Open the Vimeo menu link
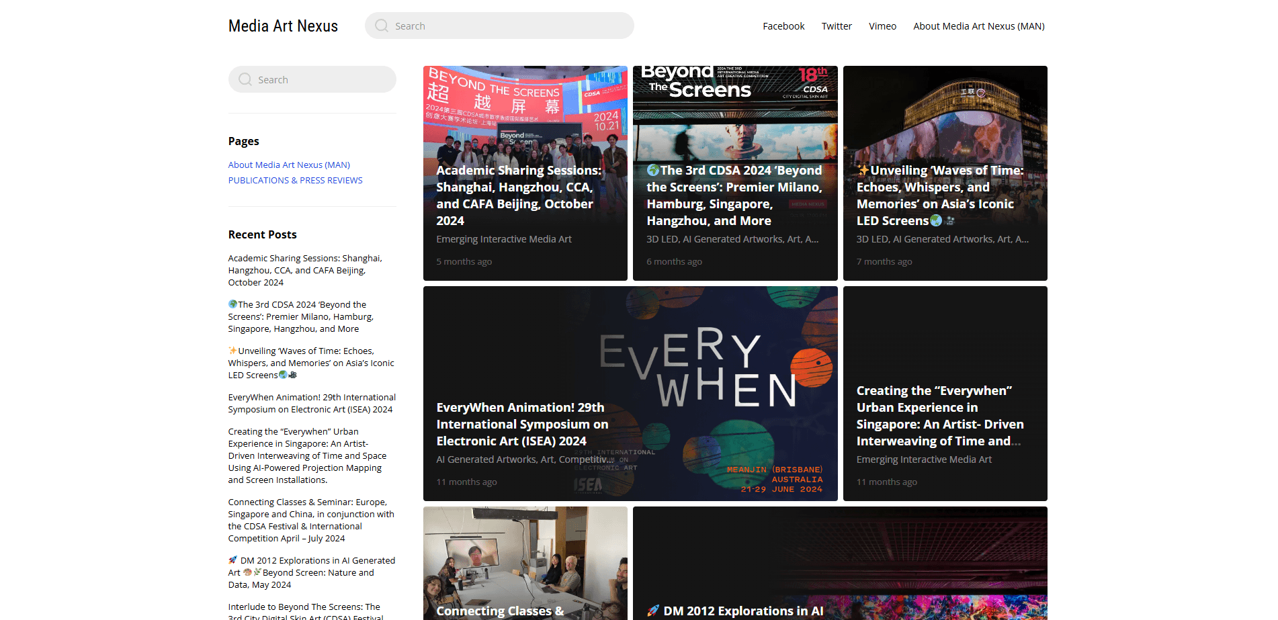Image resolution: width=1278 pixels, height=620 pixels. 882,26
